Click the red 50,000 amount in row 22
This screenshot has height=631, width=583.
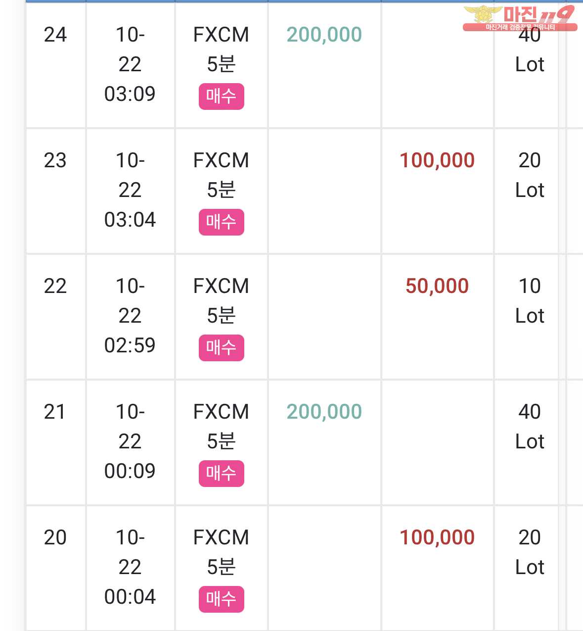pos(437,286)
